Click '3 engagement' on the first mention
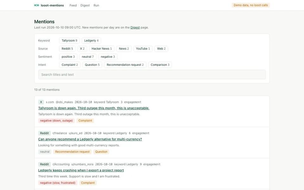Image resolution: width=304 pixels, height=190 pixels. 131,102
